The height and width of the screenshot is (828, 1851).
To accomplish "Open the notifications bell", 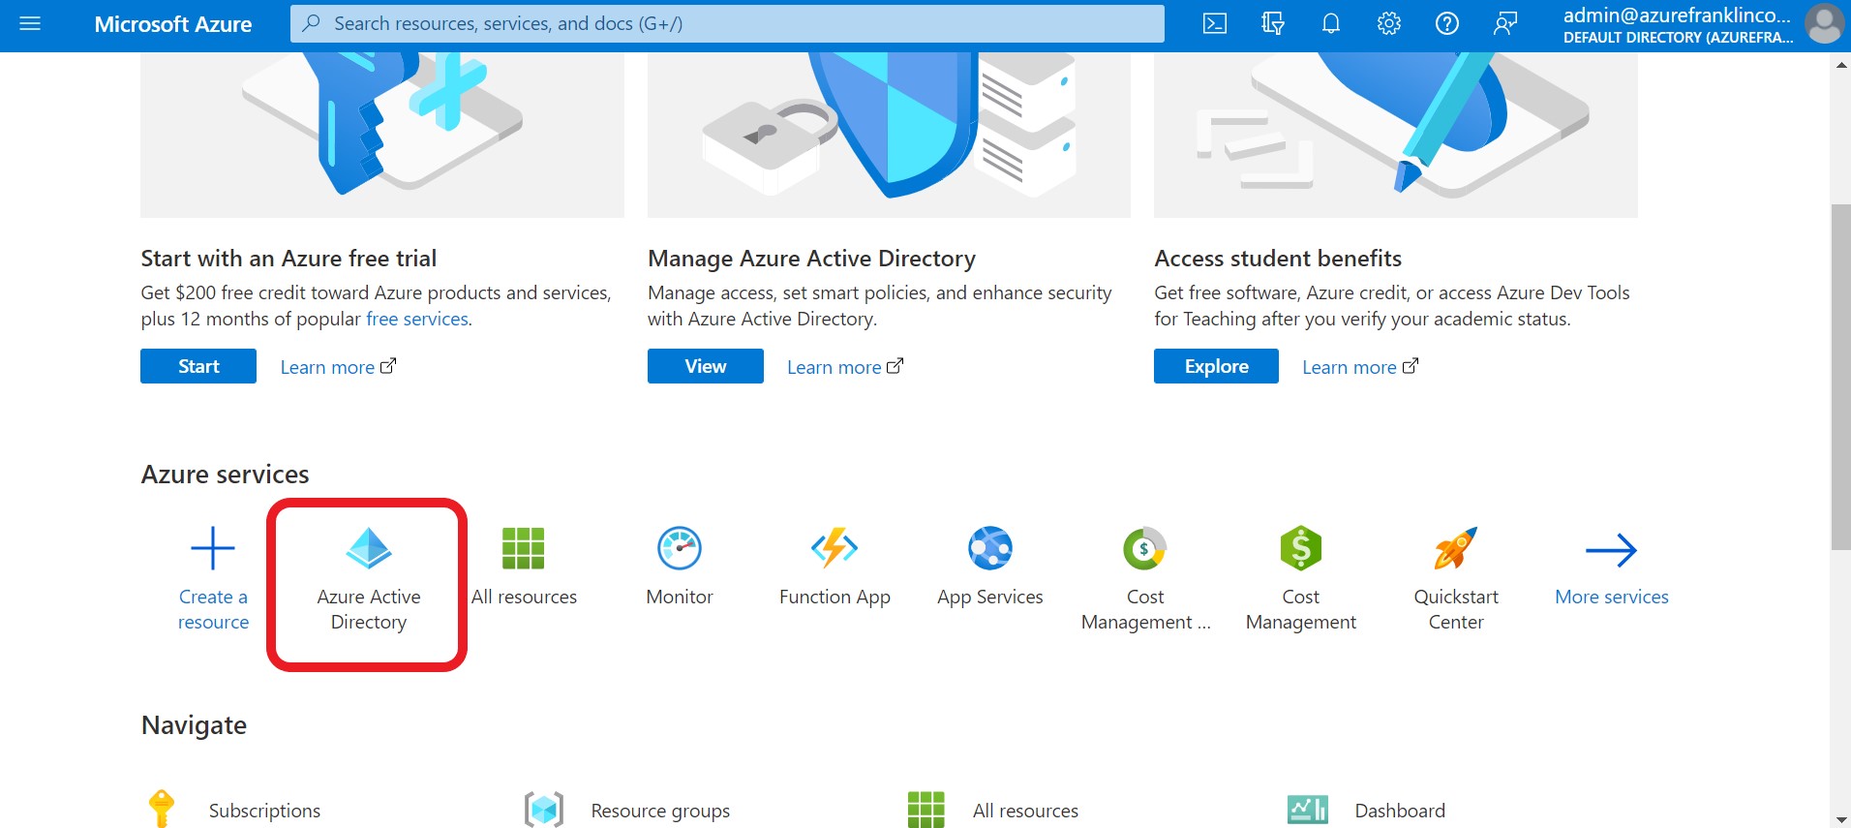I will click(x=1331, y=23).
